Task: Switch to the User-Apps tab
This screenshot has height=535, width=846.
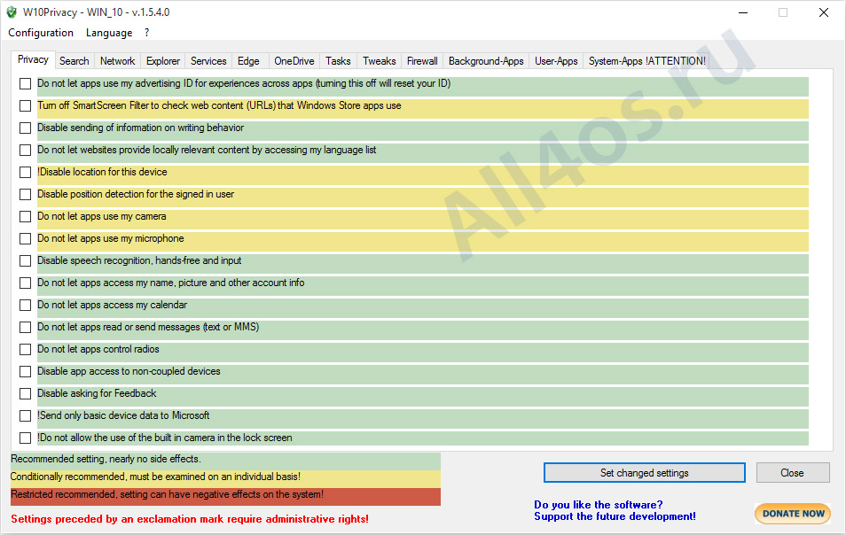Action: (x=556, y=61)
